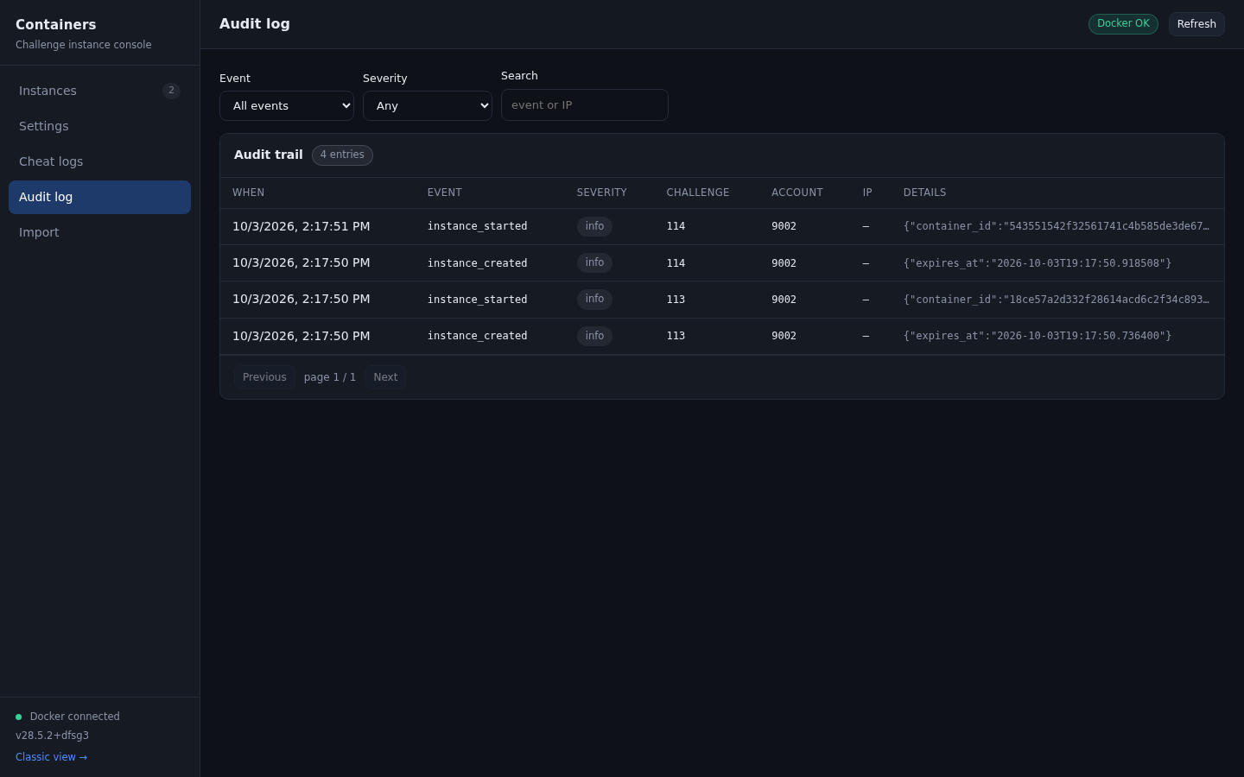
Task: Click details with expires_at ending 736400
Action: [1038, 336]
